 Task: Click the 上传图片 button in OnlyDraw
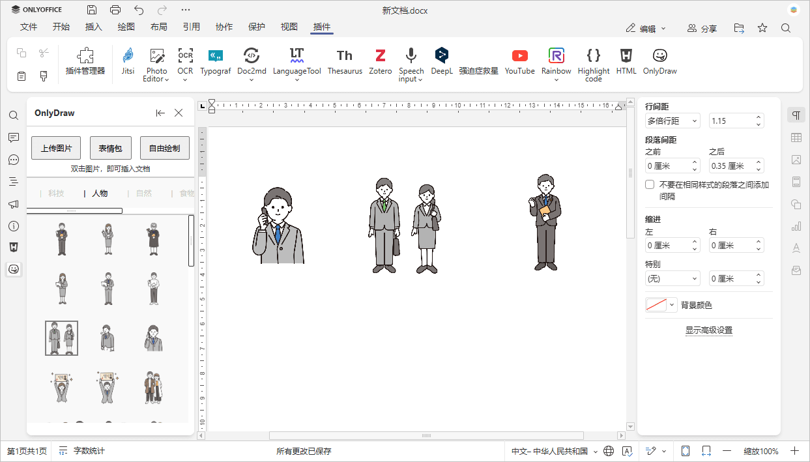(x=55, y=148)
